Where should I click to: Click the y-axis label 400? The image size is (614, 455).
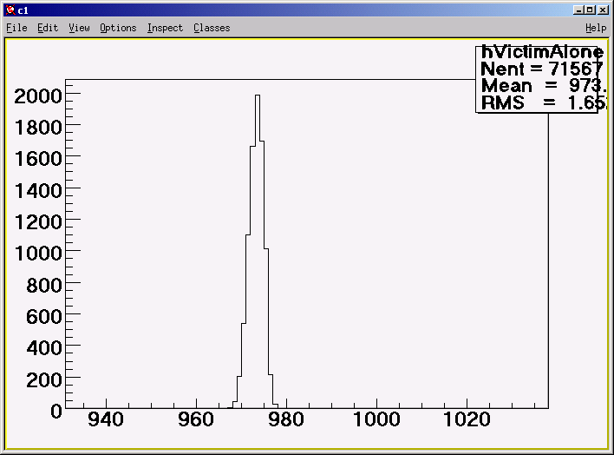pos(44,348)
